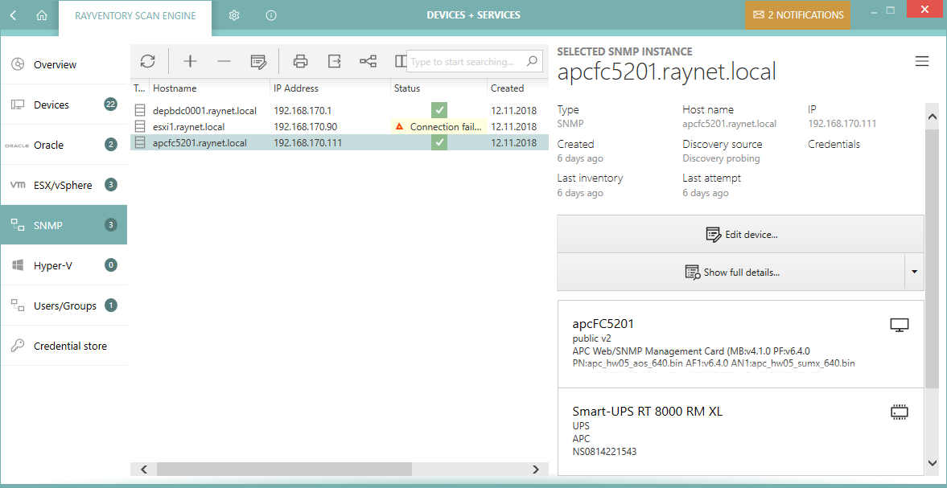The width and height of the screenshot is (947, 488).
Task: Open the hamburger menu for selected instance
Action: [x=922, y=62]
